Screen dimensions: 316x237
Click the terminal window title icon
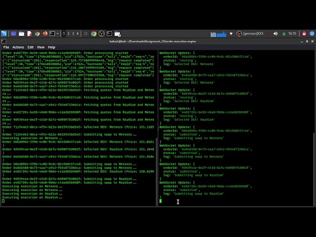tap(3, 41)
